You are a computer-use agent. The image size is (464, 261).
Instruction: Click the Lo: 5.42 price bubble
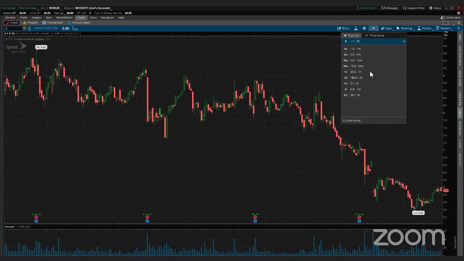[418, 213]
